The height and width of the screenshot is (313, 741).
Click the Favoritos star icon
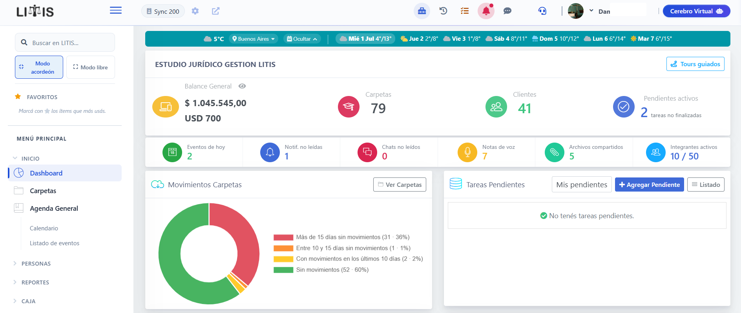pos(18,96)
